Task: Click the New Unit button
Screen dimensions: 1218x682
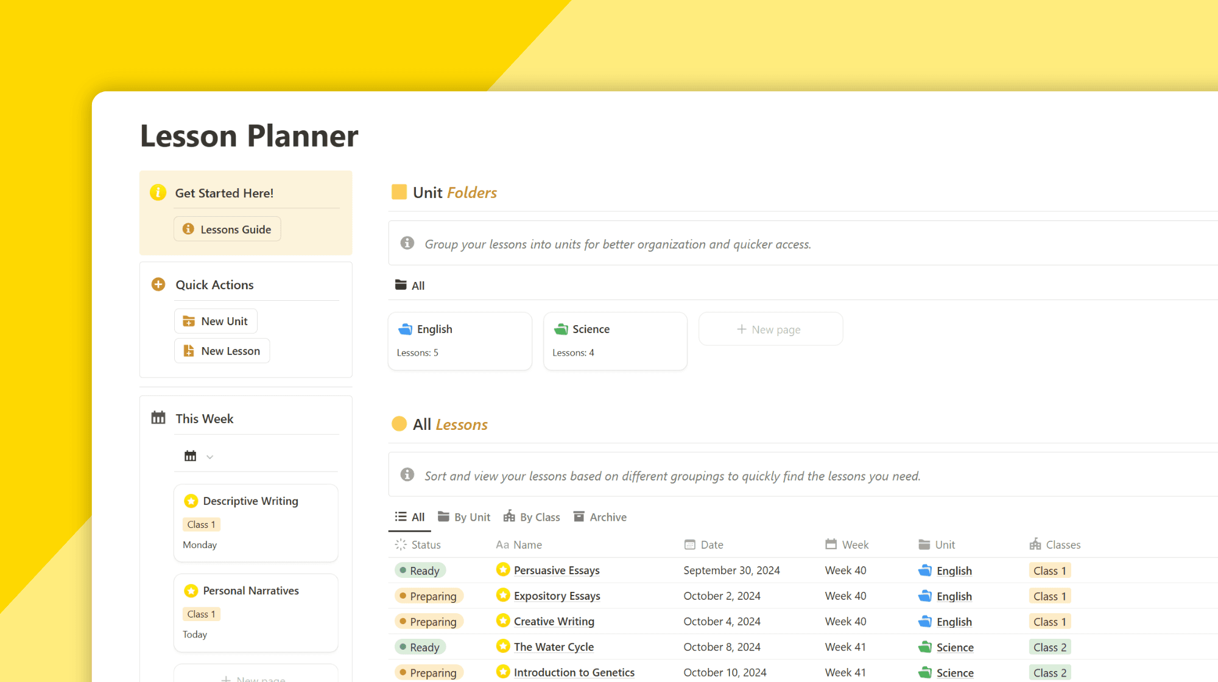Action: coord(216,321)
